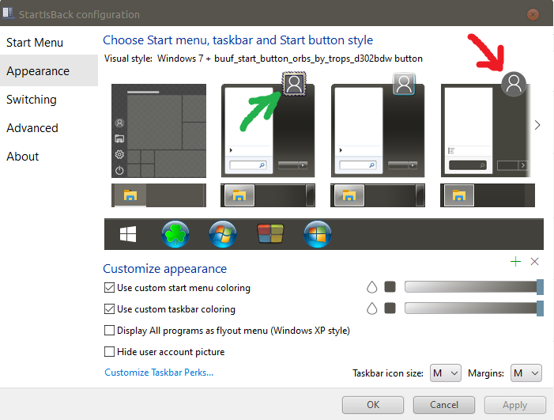Choose the Windows 8 style blue orb button

click(x=317, y=234)
